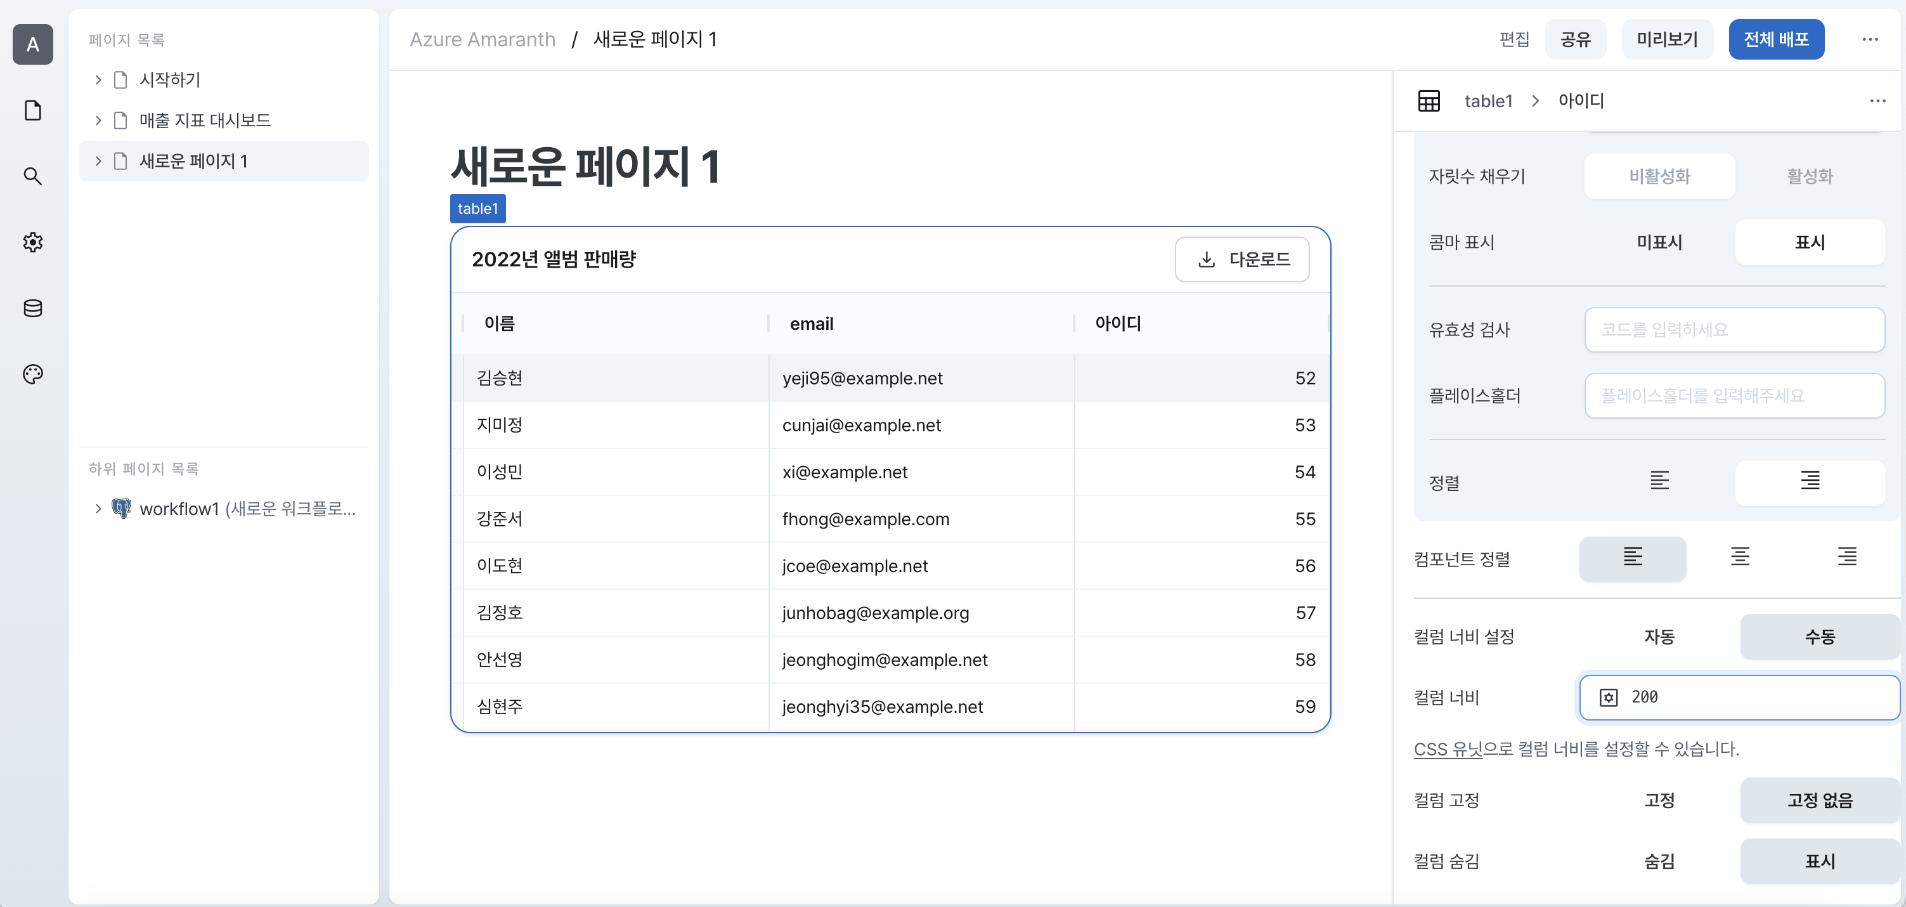The image size is (1906, 907).
Task: Expand the 새로운 페이지 1 page tree
Action: click(x=98, y=160)
